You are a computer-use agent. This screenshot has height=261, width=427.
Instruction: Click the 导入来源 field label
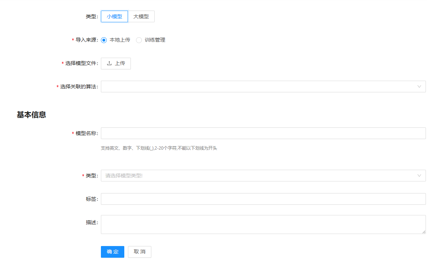point(86,40)
